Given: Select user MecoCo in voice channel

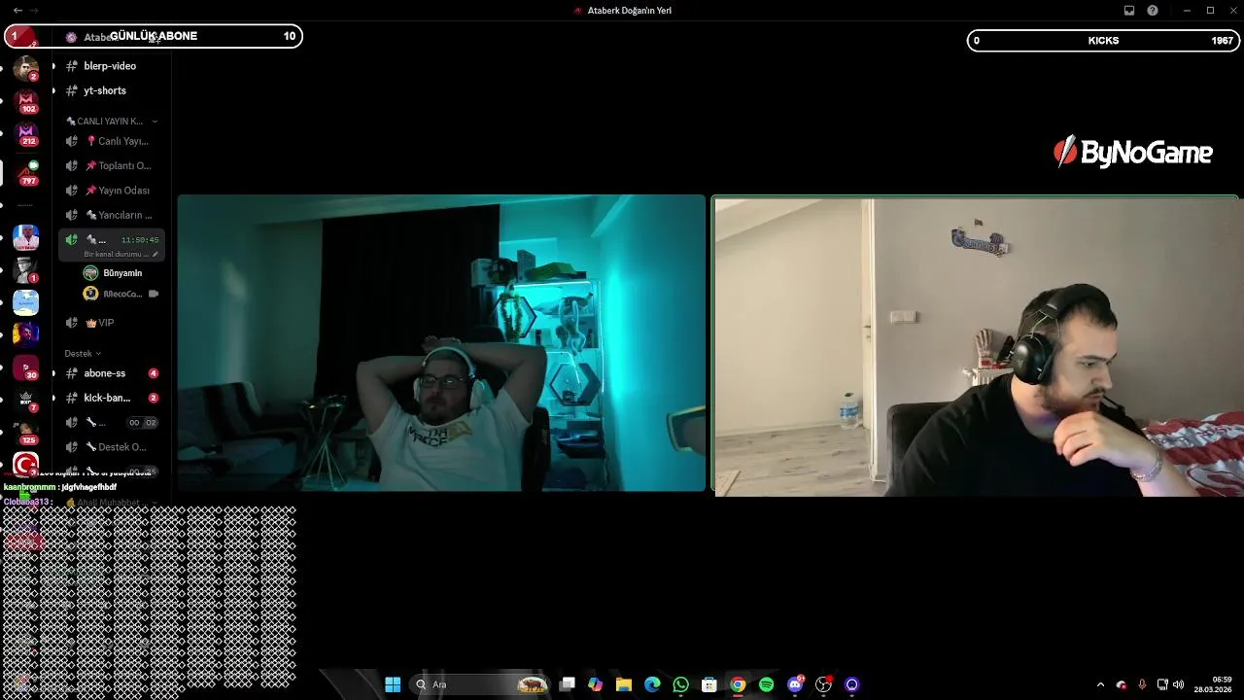Looking at the screenshot, I should [121, 294].
